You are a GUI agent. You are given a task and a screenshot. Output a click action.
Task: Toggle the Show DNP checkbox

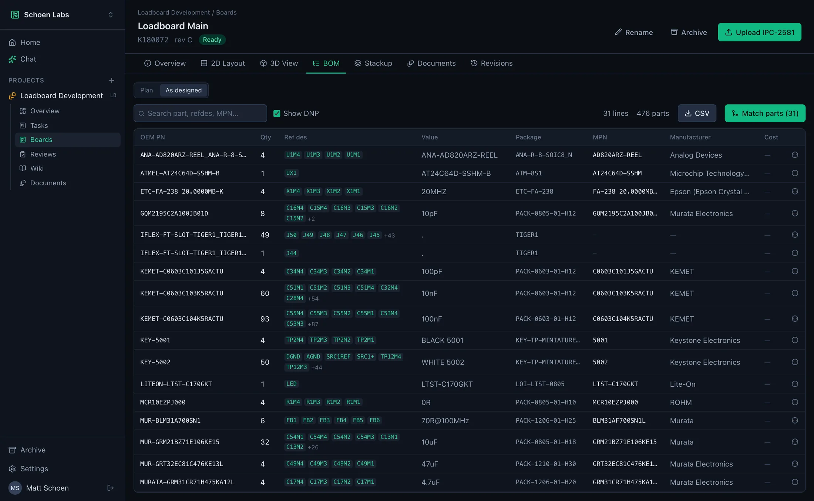click(x=277, y=113)
